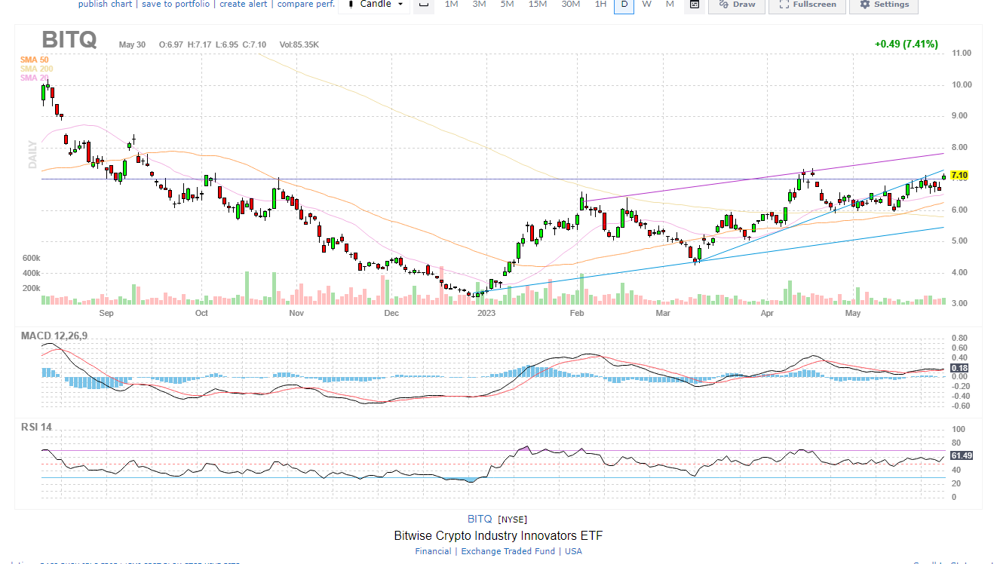Switch to weekly W timeframe

pos(646,5)
